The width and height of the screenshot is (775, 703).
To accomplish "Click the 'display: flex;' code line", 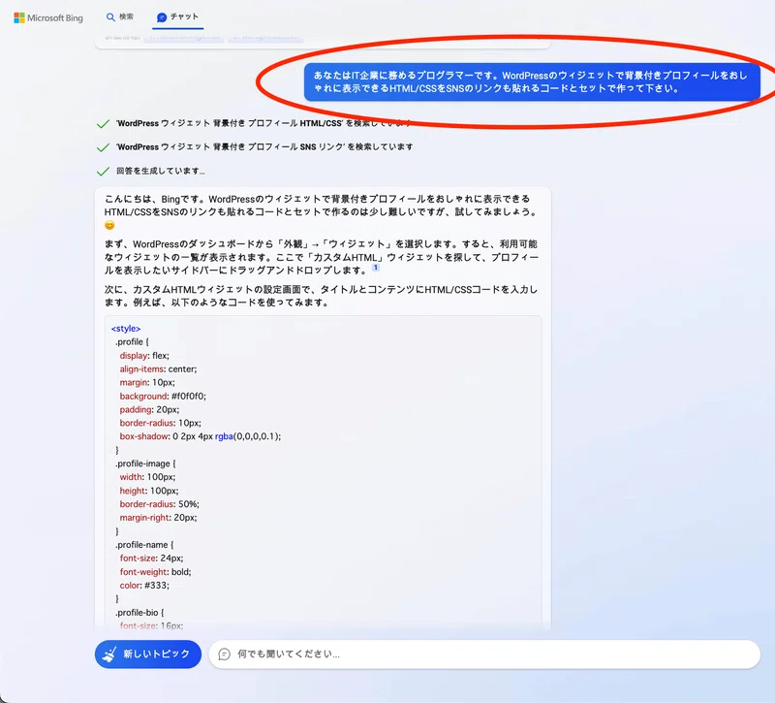I will point(144,356).
